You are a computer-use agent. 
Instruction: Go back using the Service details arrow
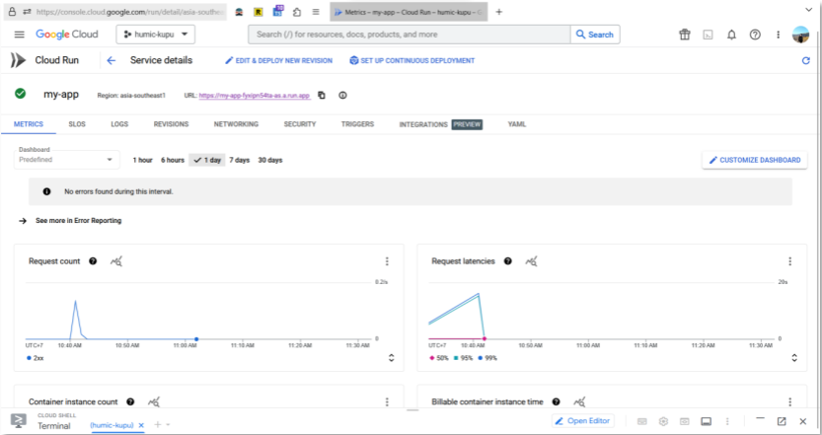[x=112, y=61]
